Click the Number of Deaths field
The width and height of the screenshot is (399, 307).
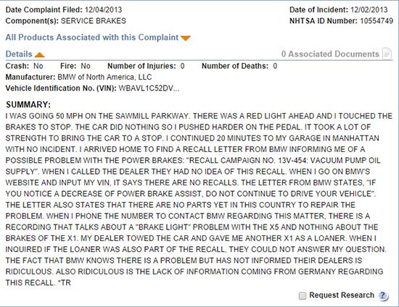(x=239, y=66)
